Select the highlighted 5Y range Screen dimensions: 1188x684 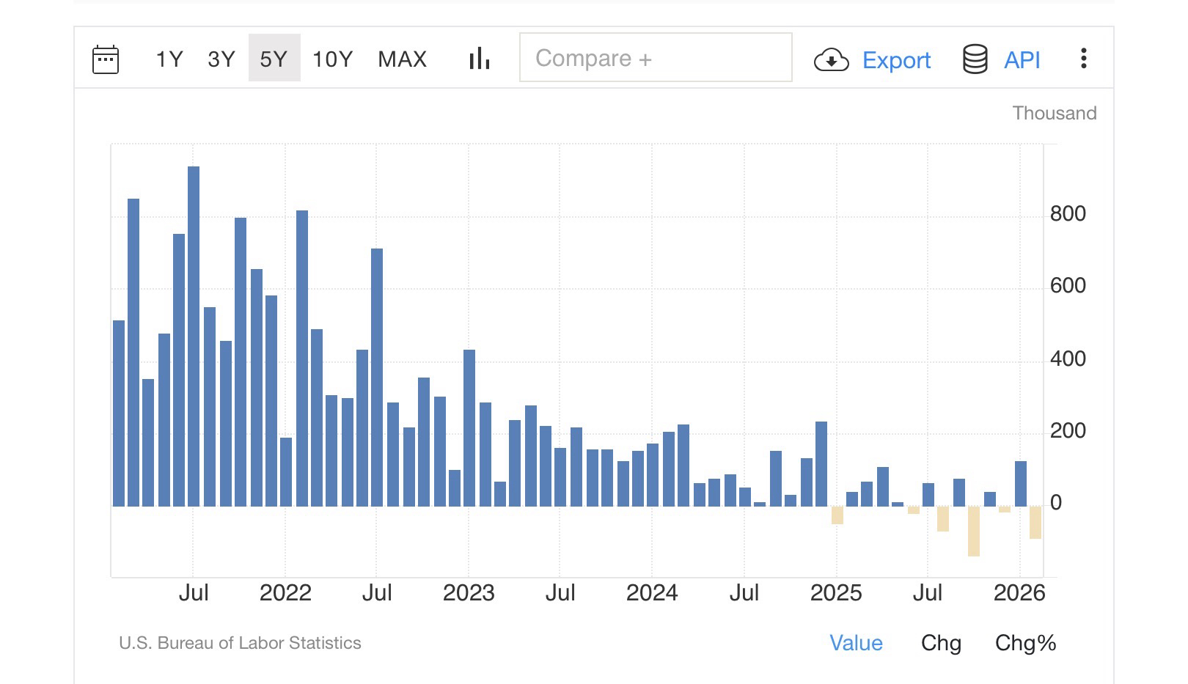point(274,59)
